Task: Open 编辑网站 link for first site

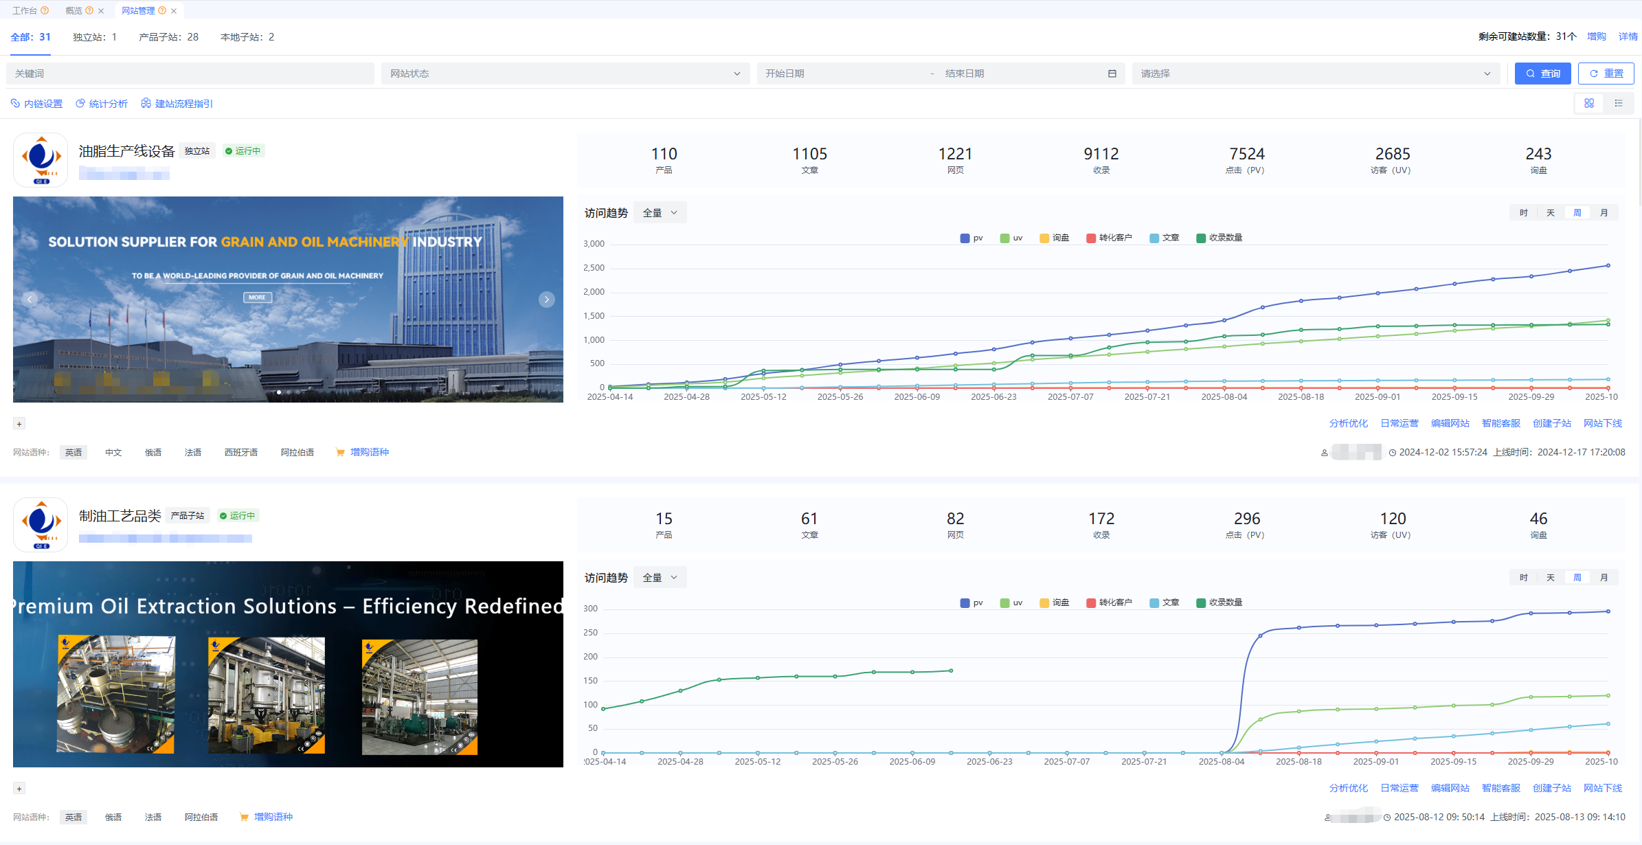Action: [1450, 423]
